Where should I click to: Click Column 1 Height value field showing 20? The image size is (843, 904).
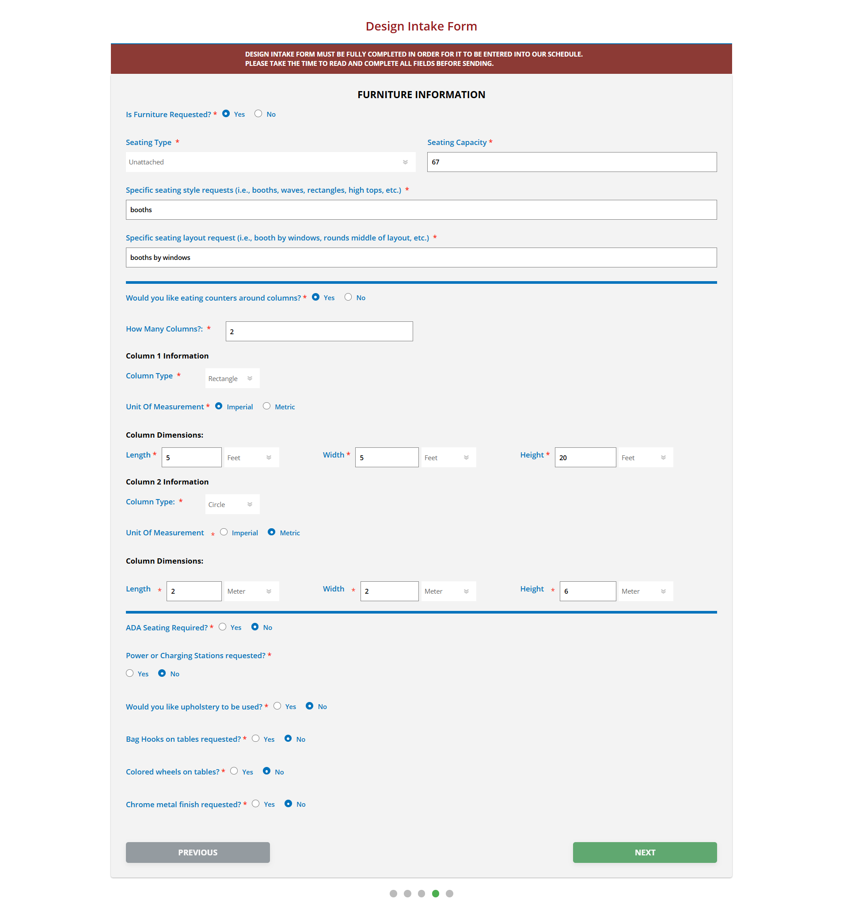click(585, 458)
